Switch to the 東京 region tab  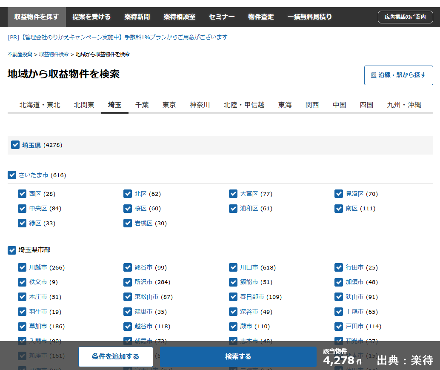pos(169,105)
